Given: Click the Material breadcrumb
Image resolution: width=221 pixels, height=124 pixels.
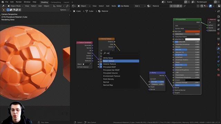Looking at the screenshot, I should (103, 11).
